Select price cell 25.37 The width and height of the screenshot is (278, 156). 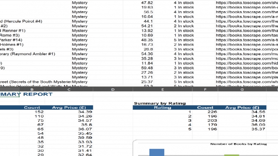[x=138, y=82]
